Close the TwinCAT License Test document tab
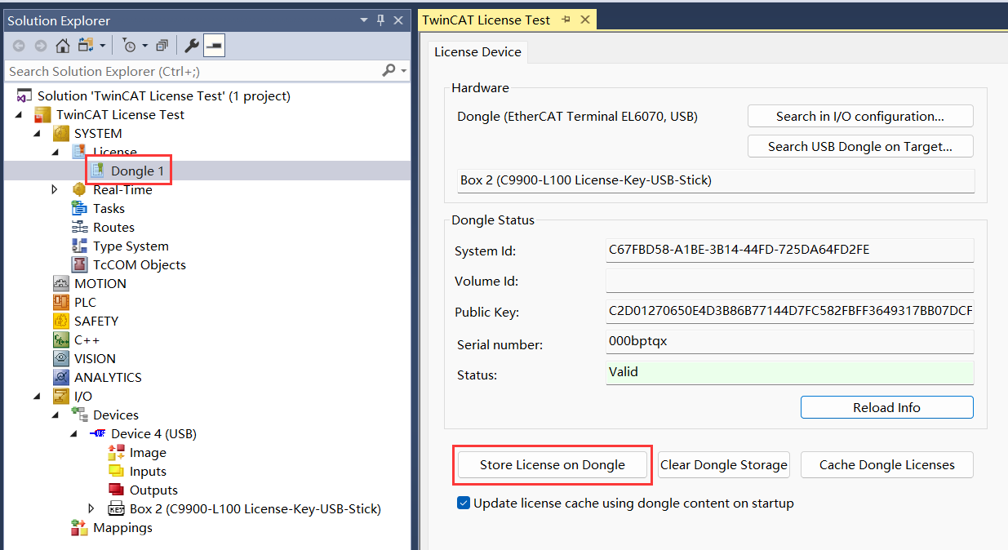The image size is (1008, 550). (584, 20)
